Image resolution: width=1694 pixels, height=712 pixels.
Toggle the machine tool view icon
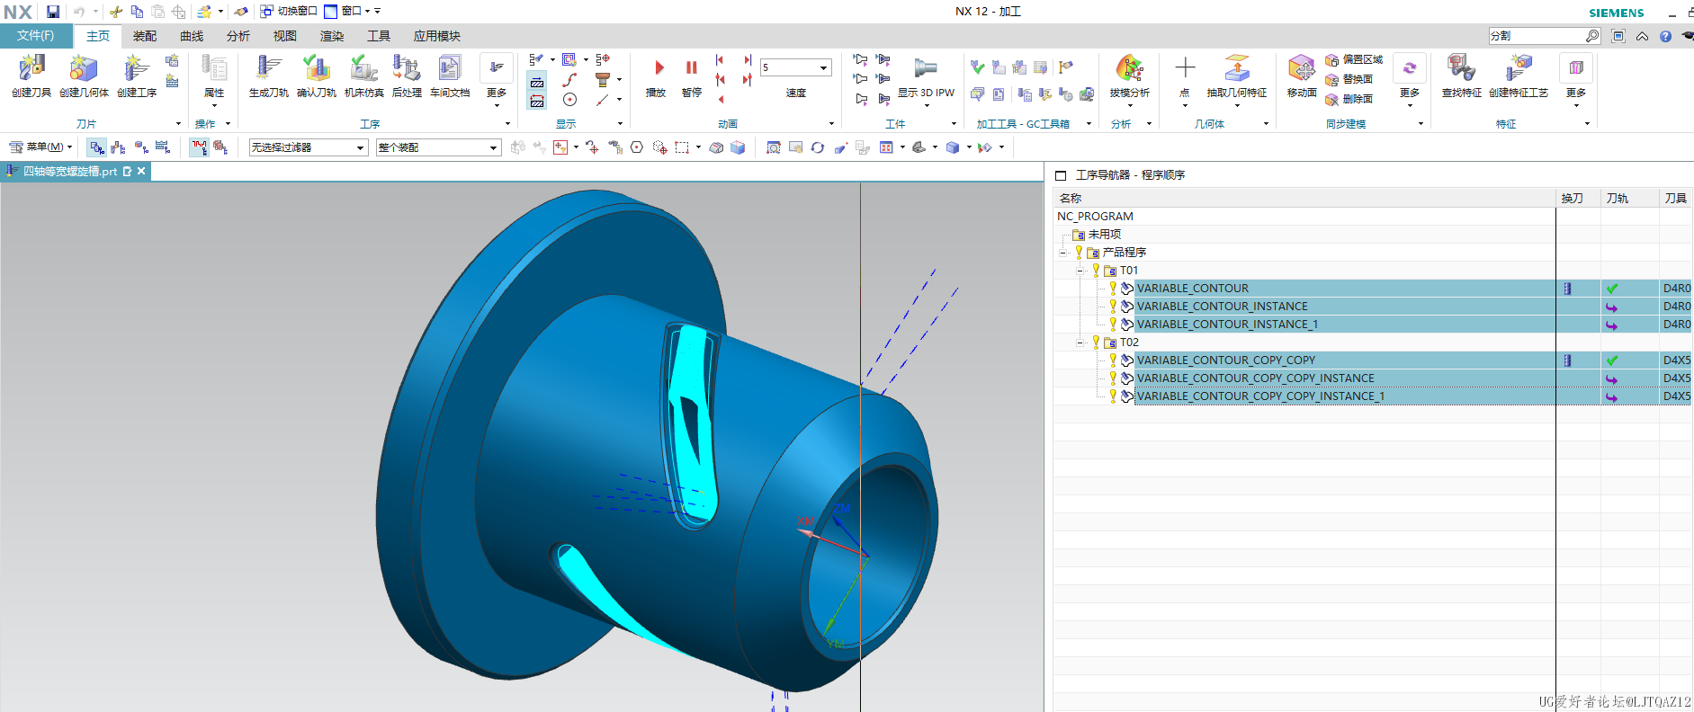(119, 147)
